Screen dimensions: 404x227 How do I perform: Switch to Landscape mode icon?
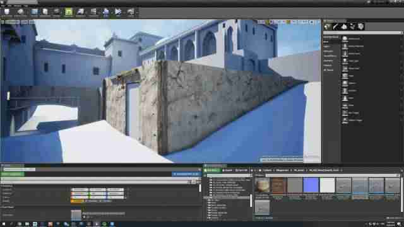[344, 26]
